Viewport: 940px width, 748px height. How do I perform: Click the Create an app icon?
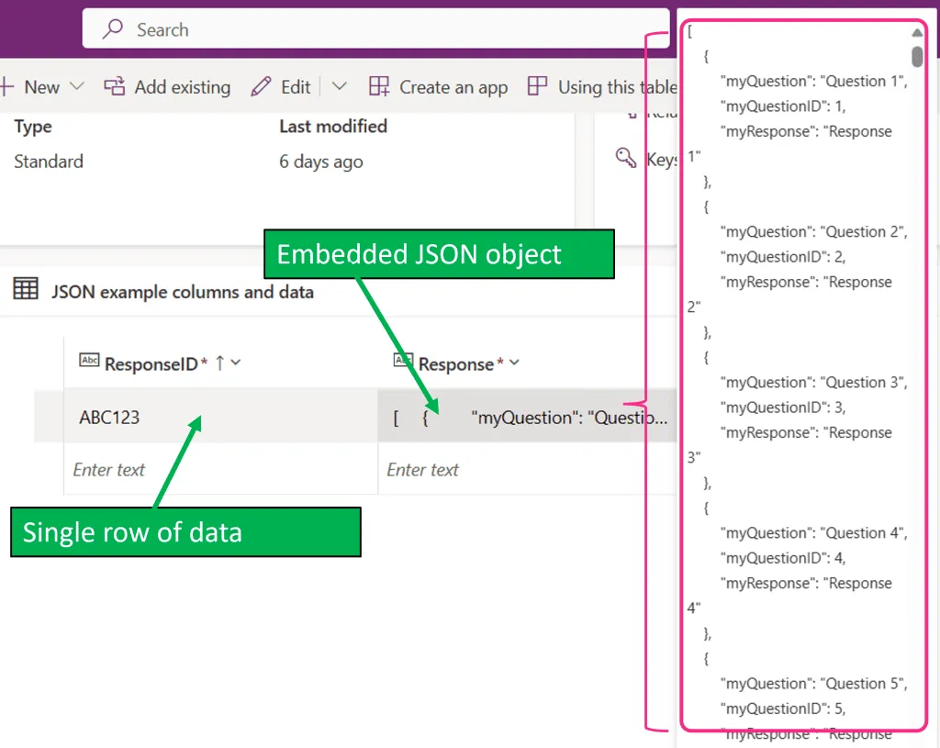click(379, 86)
